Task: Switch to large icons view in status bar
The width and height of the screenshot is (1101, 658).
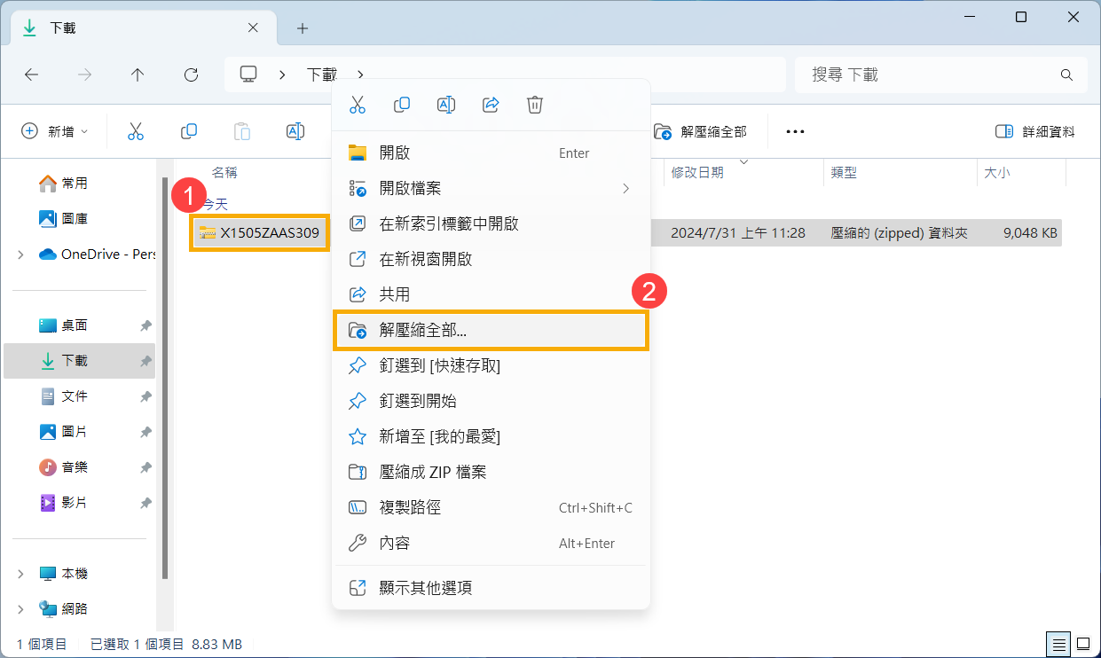Action: tap(1083, 644)
